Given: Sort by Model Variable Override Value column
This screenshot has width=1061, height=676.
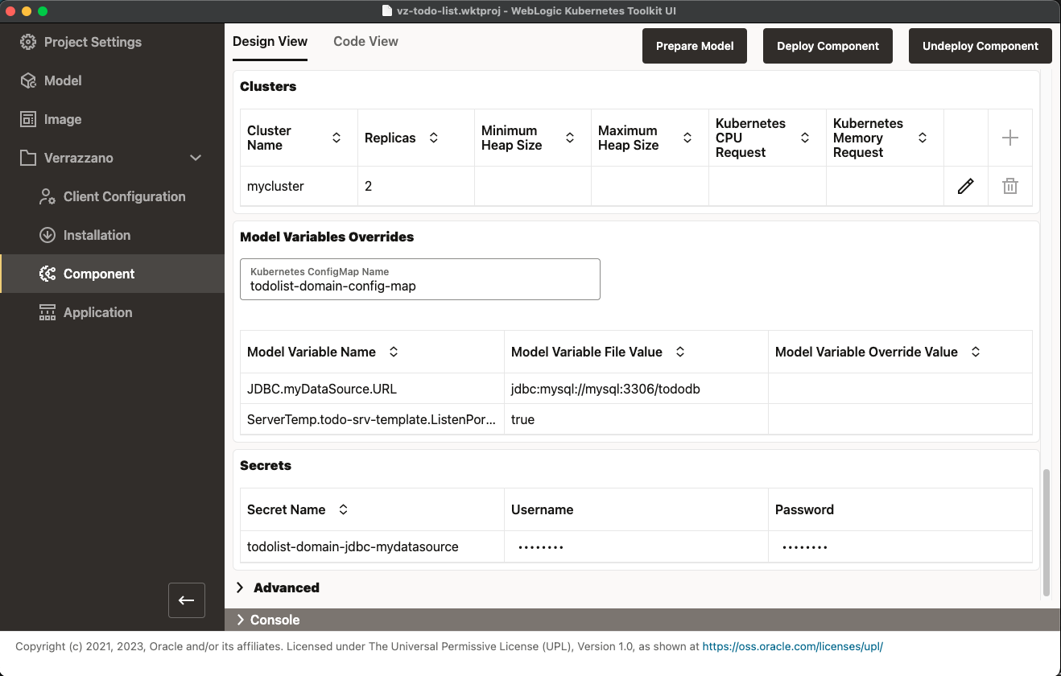Looking at the screenshot, I should (976, 352).
